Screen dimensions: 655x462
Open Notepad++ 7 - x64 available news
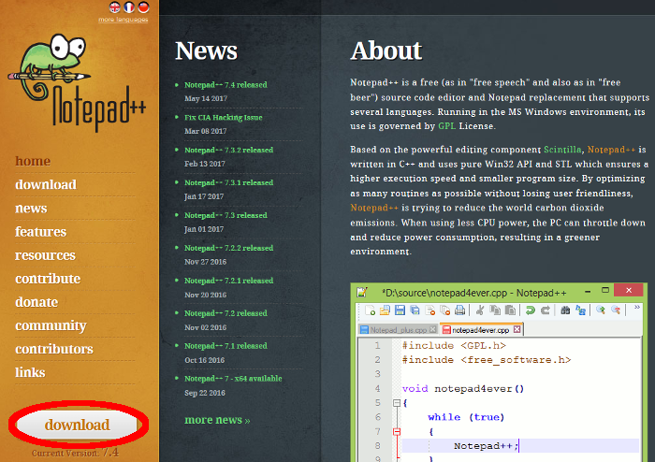[234, 379]
